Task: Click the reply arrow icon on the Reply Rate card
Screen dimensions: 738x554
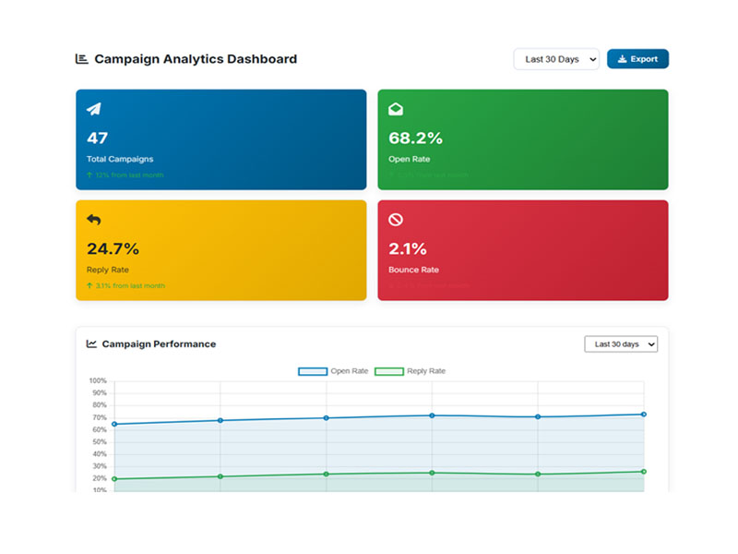Action: pos(92,220)
